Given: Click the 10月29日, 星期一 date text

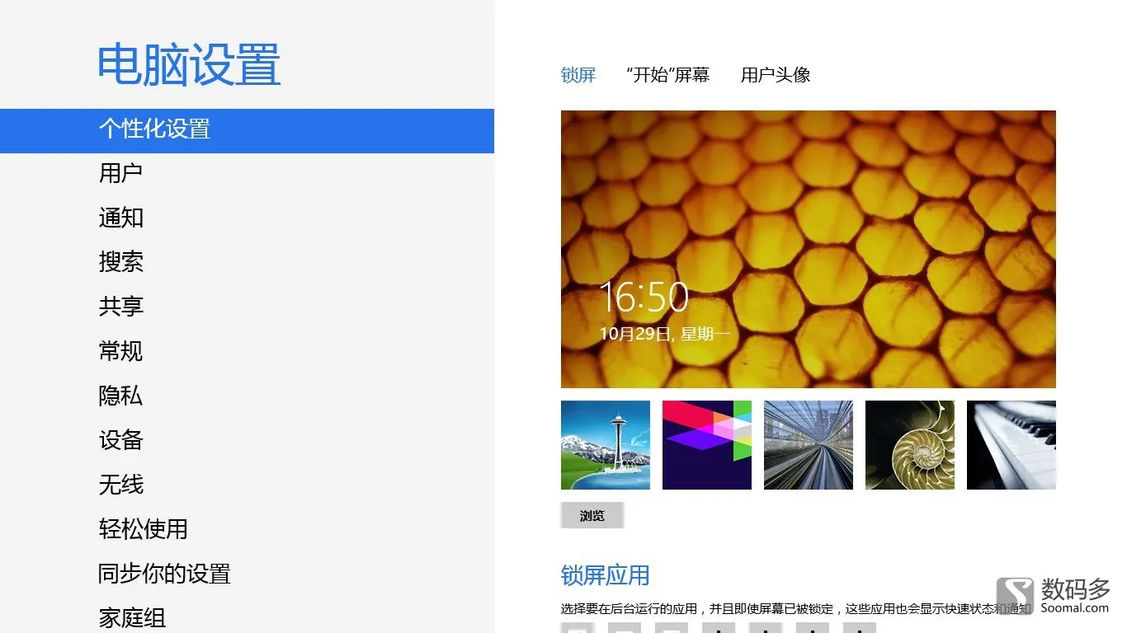Looking at the screenshot, I should (665, 334).
